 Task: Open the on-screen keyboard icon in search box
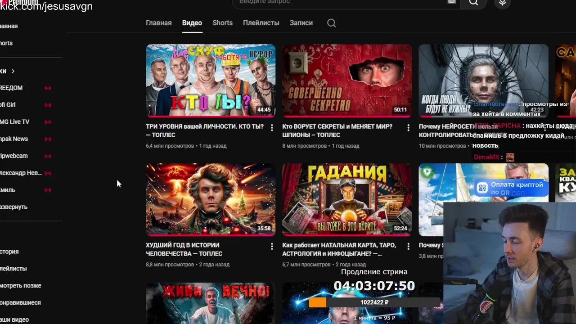[451, 2]
